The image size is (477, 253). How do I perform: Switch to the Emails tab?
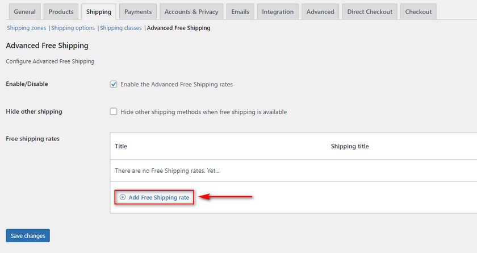click(x=240, y=11)
